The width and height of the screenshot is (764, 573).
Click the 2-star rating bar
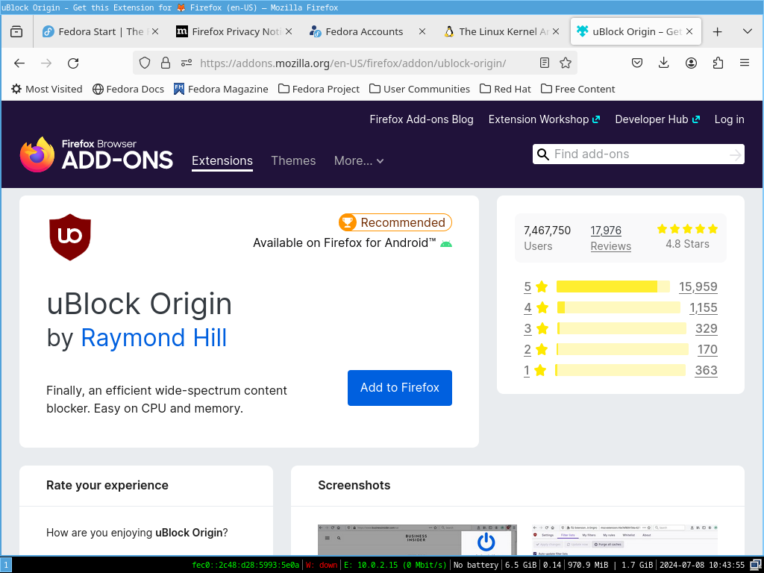(x=622, y=349)
